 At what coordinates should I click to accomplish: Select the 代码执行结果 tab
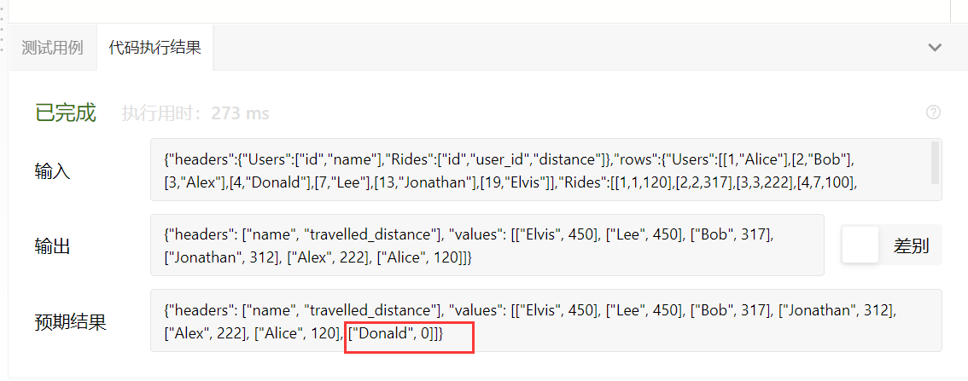(x=155, y=48)
